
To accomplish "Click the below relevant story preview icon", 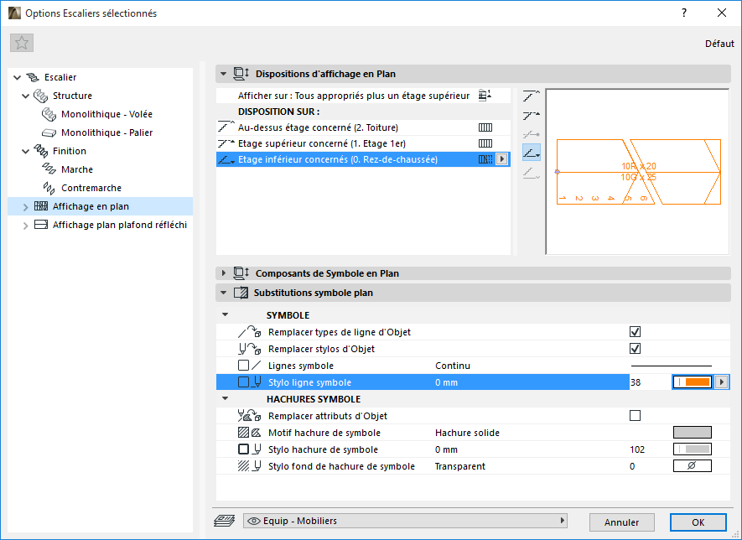I will point(532,173).
